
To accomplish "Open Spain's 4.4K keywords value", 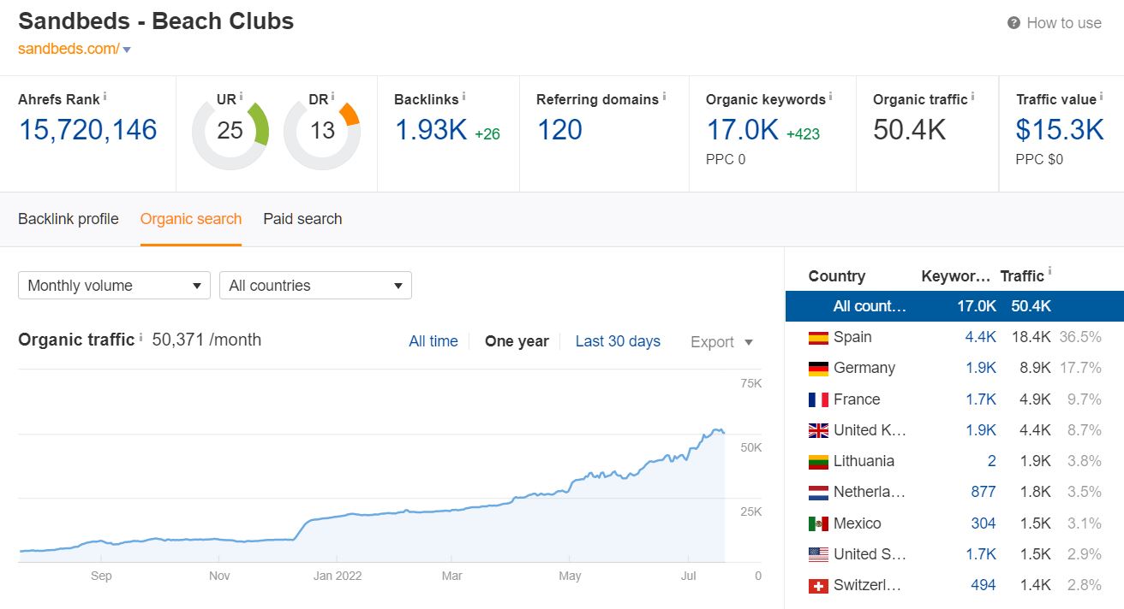I will click(x=980, y=337).
